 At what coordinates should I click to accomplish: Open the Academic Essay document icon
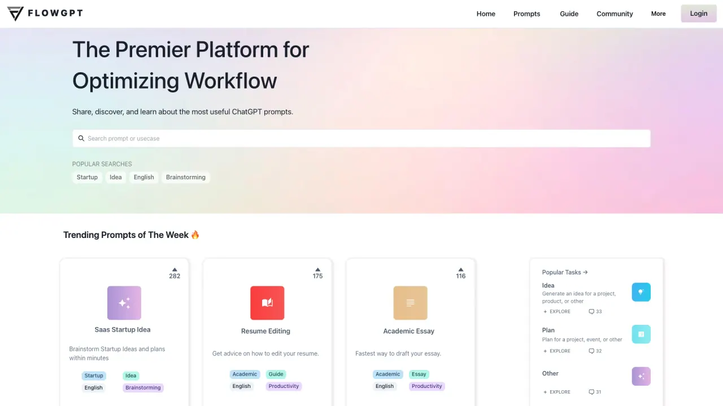[x=411, y=303]
